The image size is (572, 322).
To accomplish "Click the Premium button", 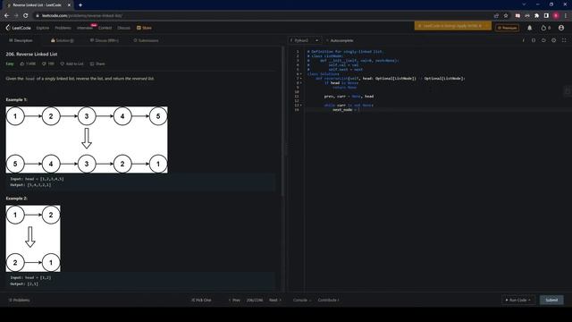I will [507, 28].
